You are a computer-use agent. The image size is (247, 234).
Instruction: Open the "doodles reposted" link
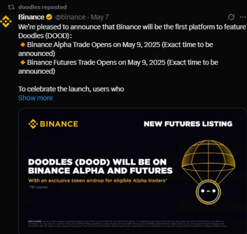42,7
